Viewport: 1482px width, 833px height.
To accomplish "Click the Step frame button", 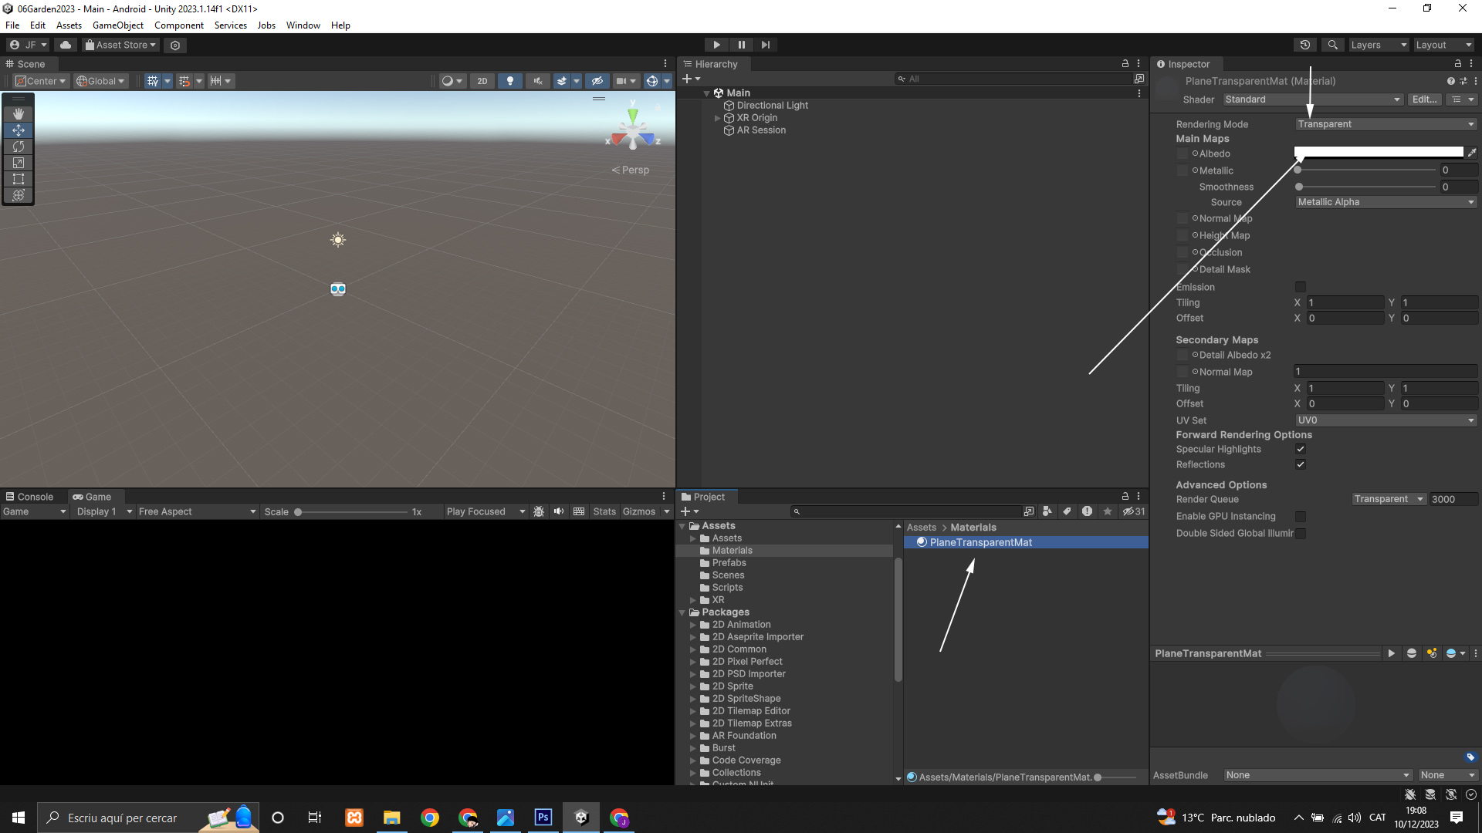I will click(x=765, y=45).
